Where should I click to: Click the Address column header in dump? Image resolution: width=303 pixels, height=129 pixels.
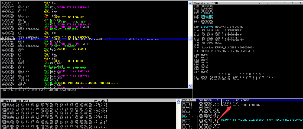point(7,101)
